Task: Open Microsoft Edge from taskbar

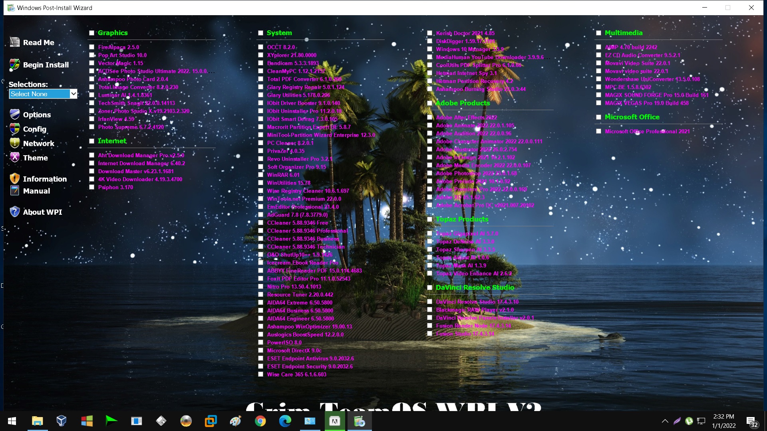Action: pyautogui.click(x=285, y=421)
